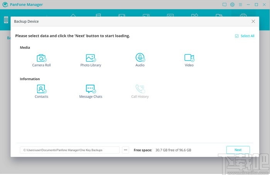Click the '30.7 GB free of 96.6 GB' text
Viewport: 270px width, 175px height.
click(x=173, y=150)
